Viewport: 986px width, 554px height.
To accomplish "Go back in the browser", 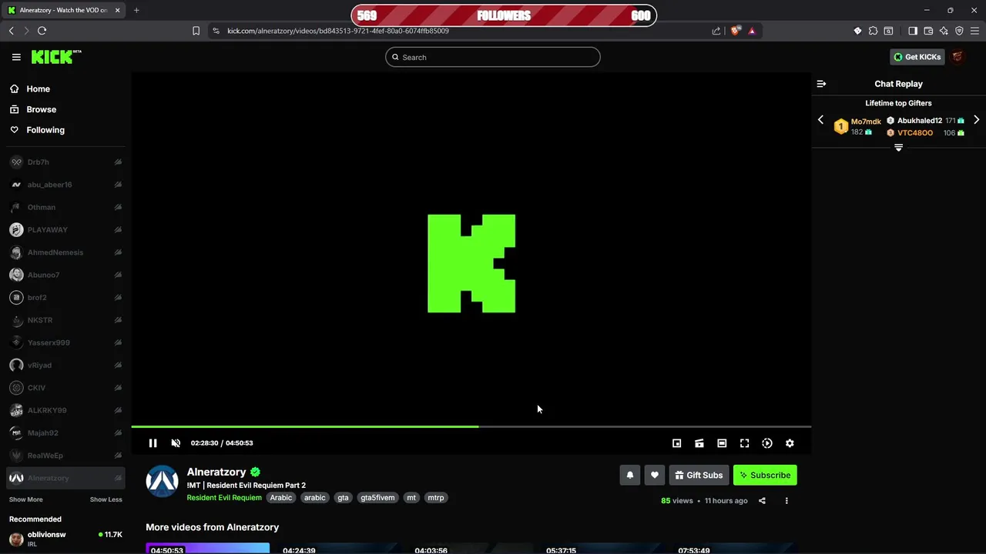I will click(11, 31).
